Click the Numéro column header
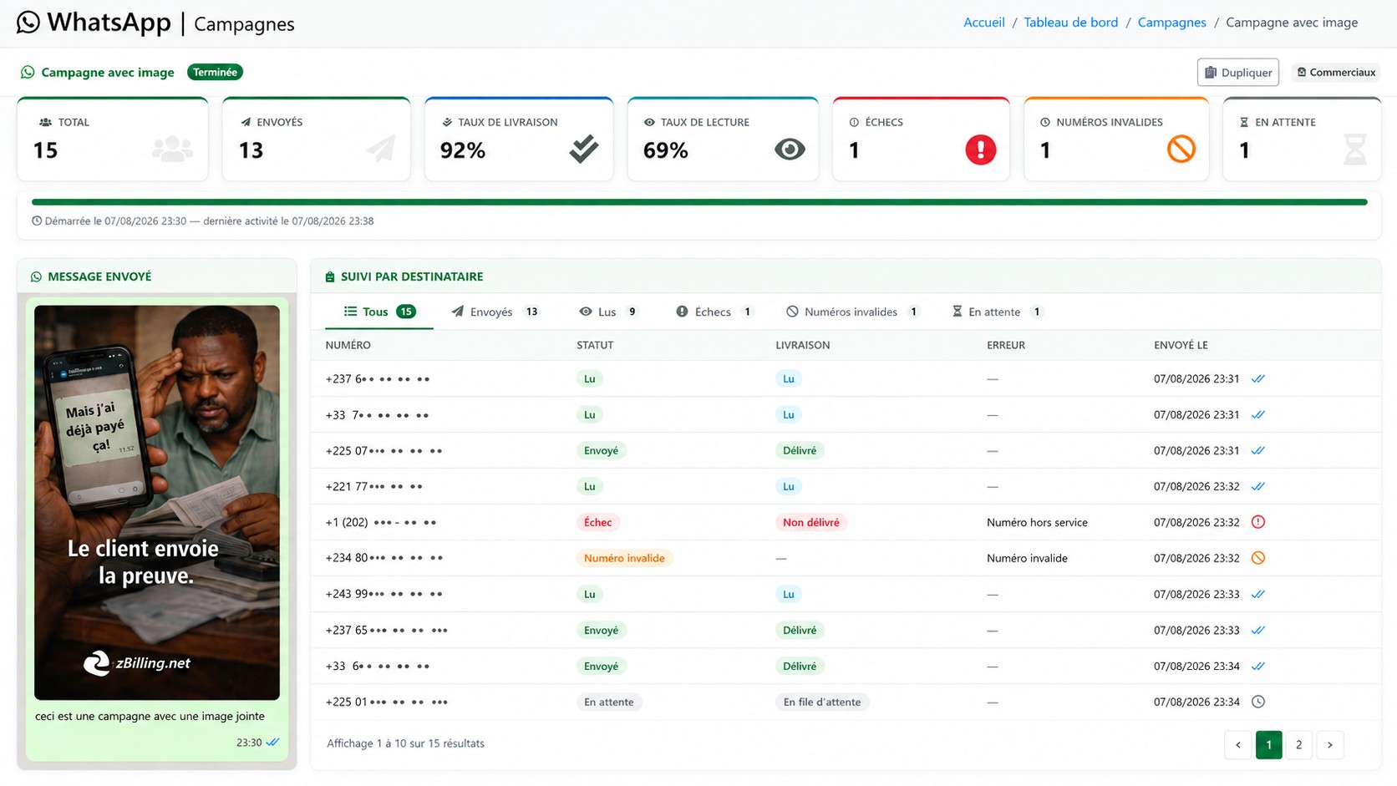 pos(348,345)
